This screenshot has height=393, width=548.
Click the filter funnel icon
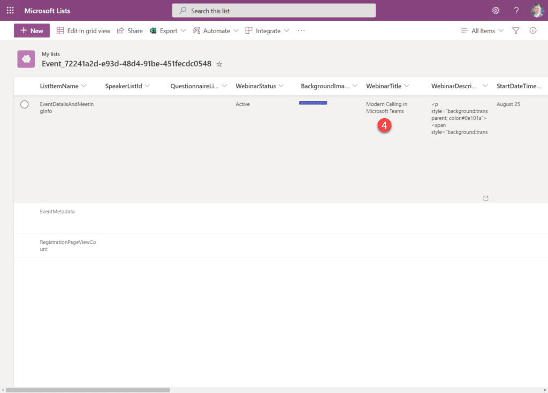[x=515, y=30]
